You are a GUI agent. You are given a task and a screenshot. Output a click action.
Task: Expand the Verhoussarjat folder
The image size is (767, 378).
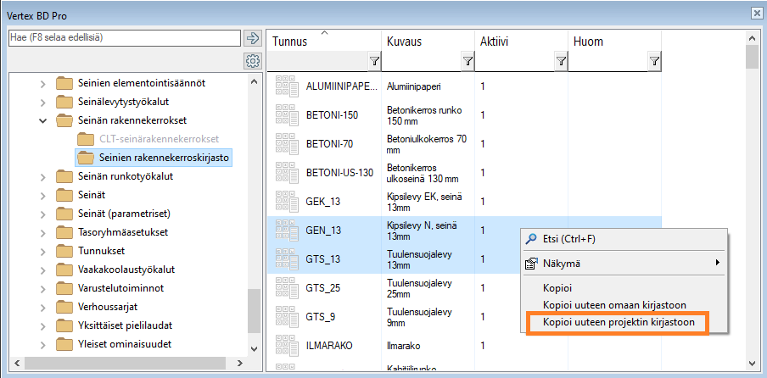[x=43, y=307]
